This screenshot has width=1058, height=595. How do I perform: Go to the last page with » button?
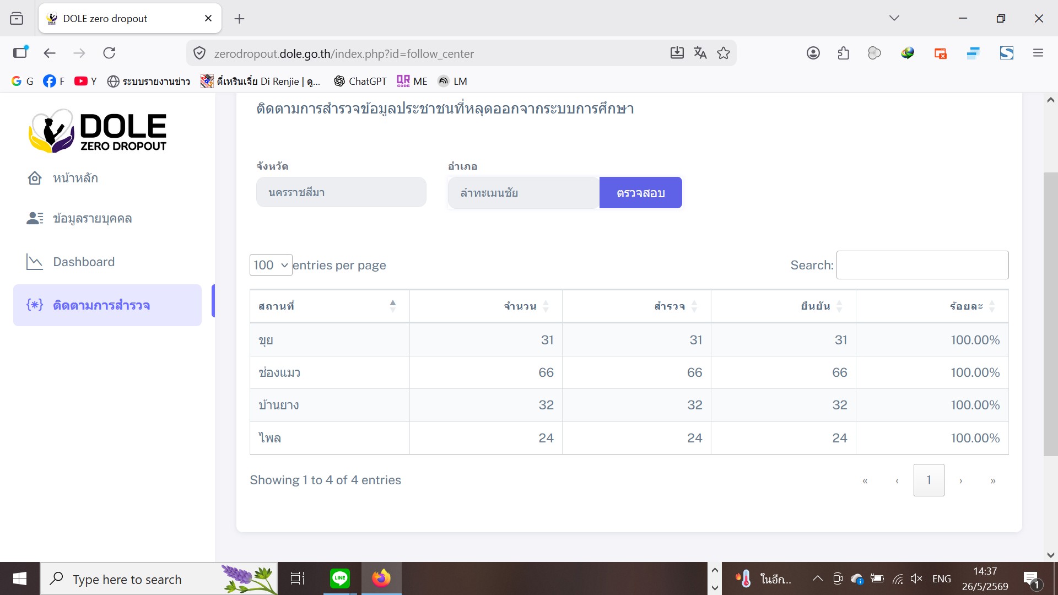(x=993, y=480)
